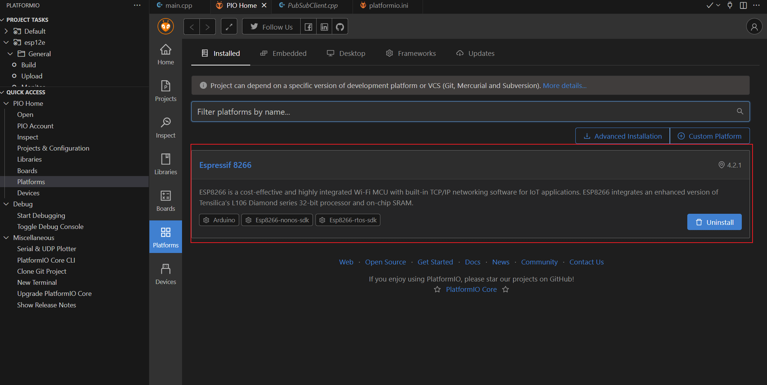Open the platformio.ini editor tab
Screen dimensions: 767x385
[x=388, y=6]
